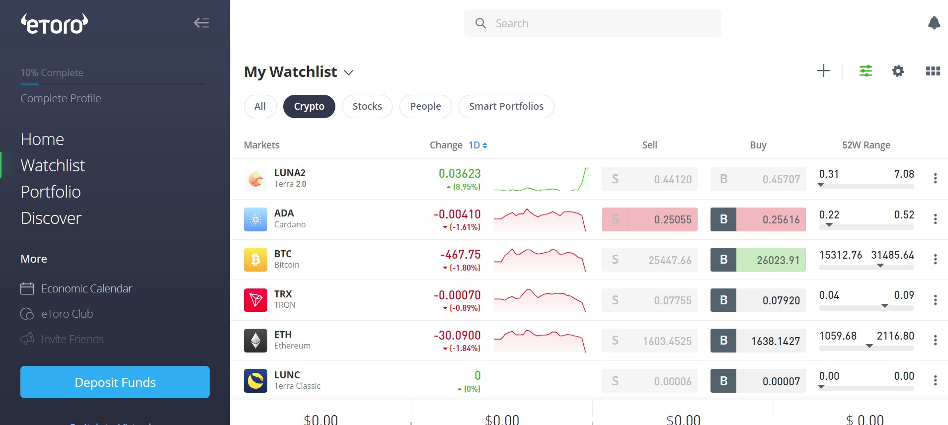Click the Deposit Funds button
This screenshot has width=948, height=425.
click(x=115, y=382)
